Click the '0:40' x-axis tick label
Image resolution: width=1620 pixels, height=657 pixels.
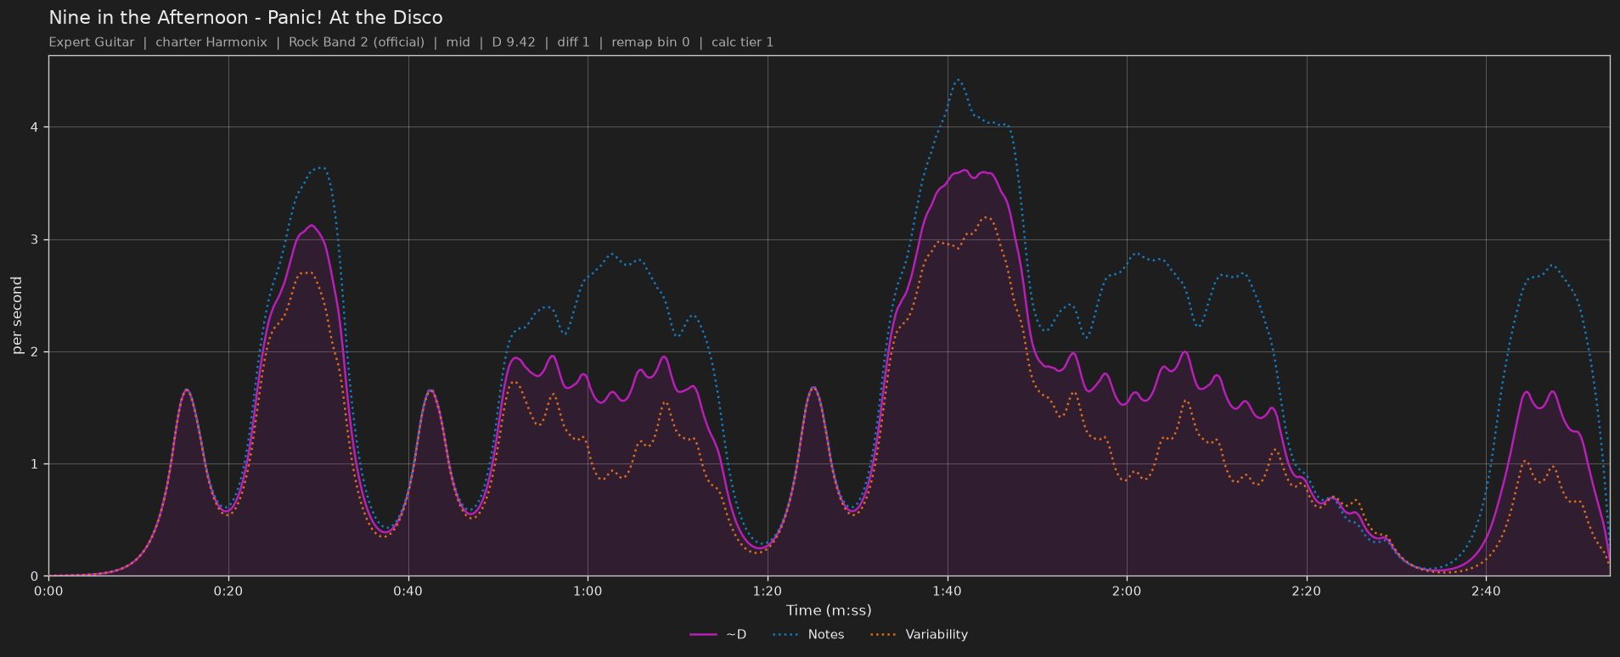tap(408, 591)
